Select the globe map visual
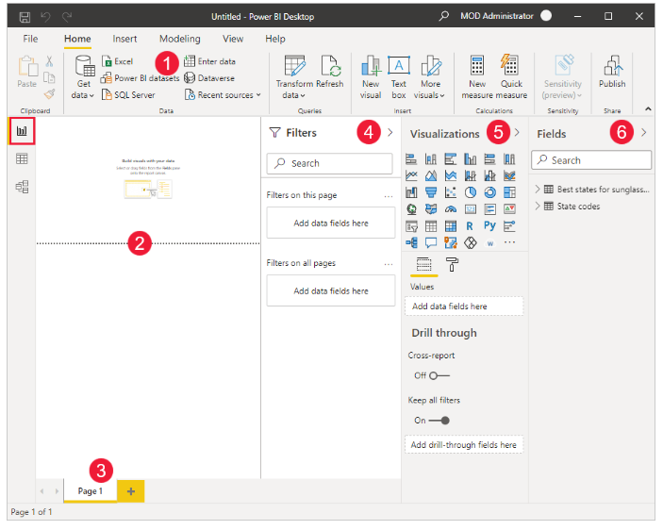 coord(411,209)
